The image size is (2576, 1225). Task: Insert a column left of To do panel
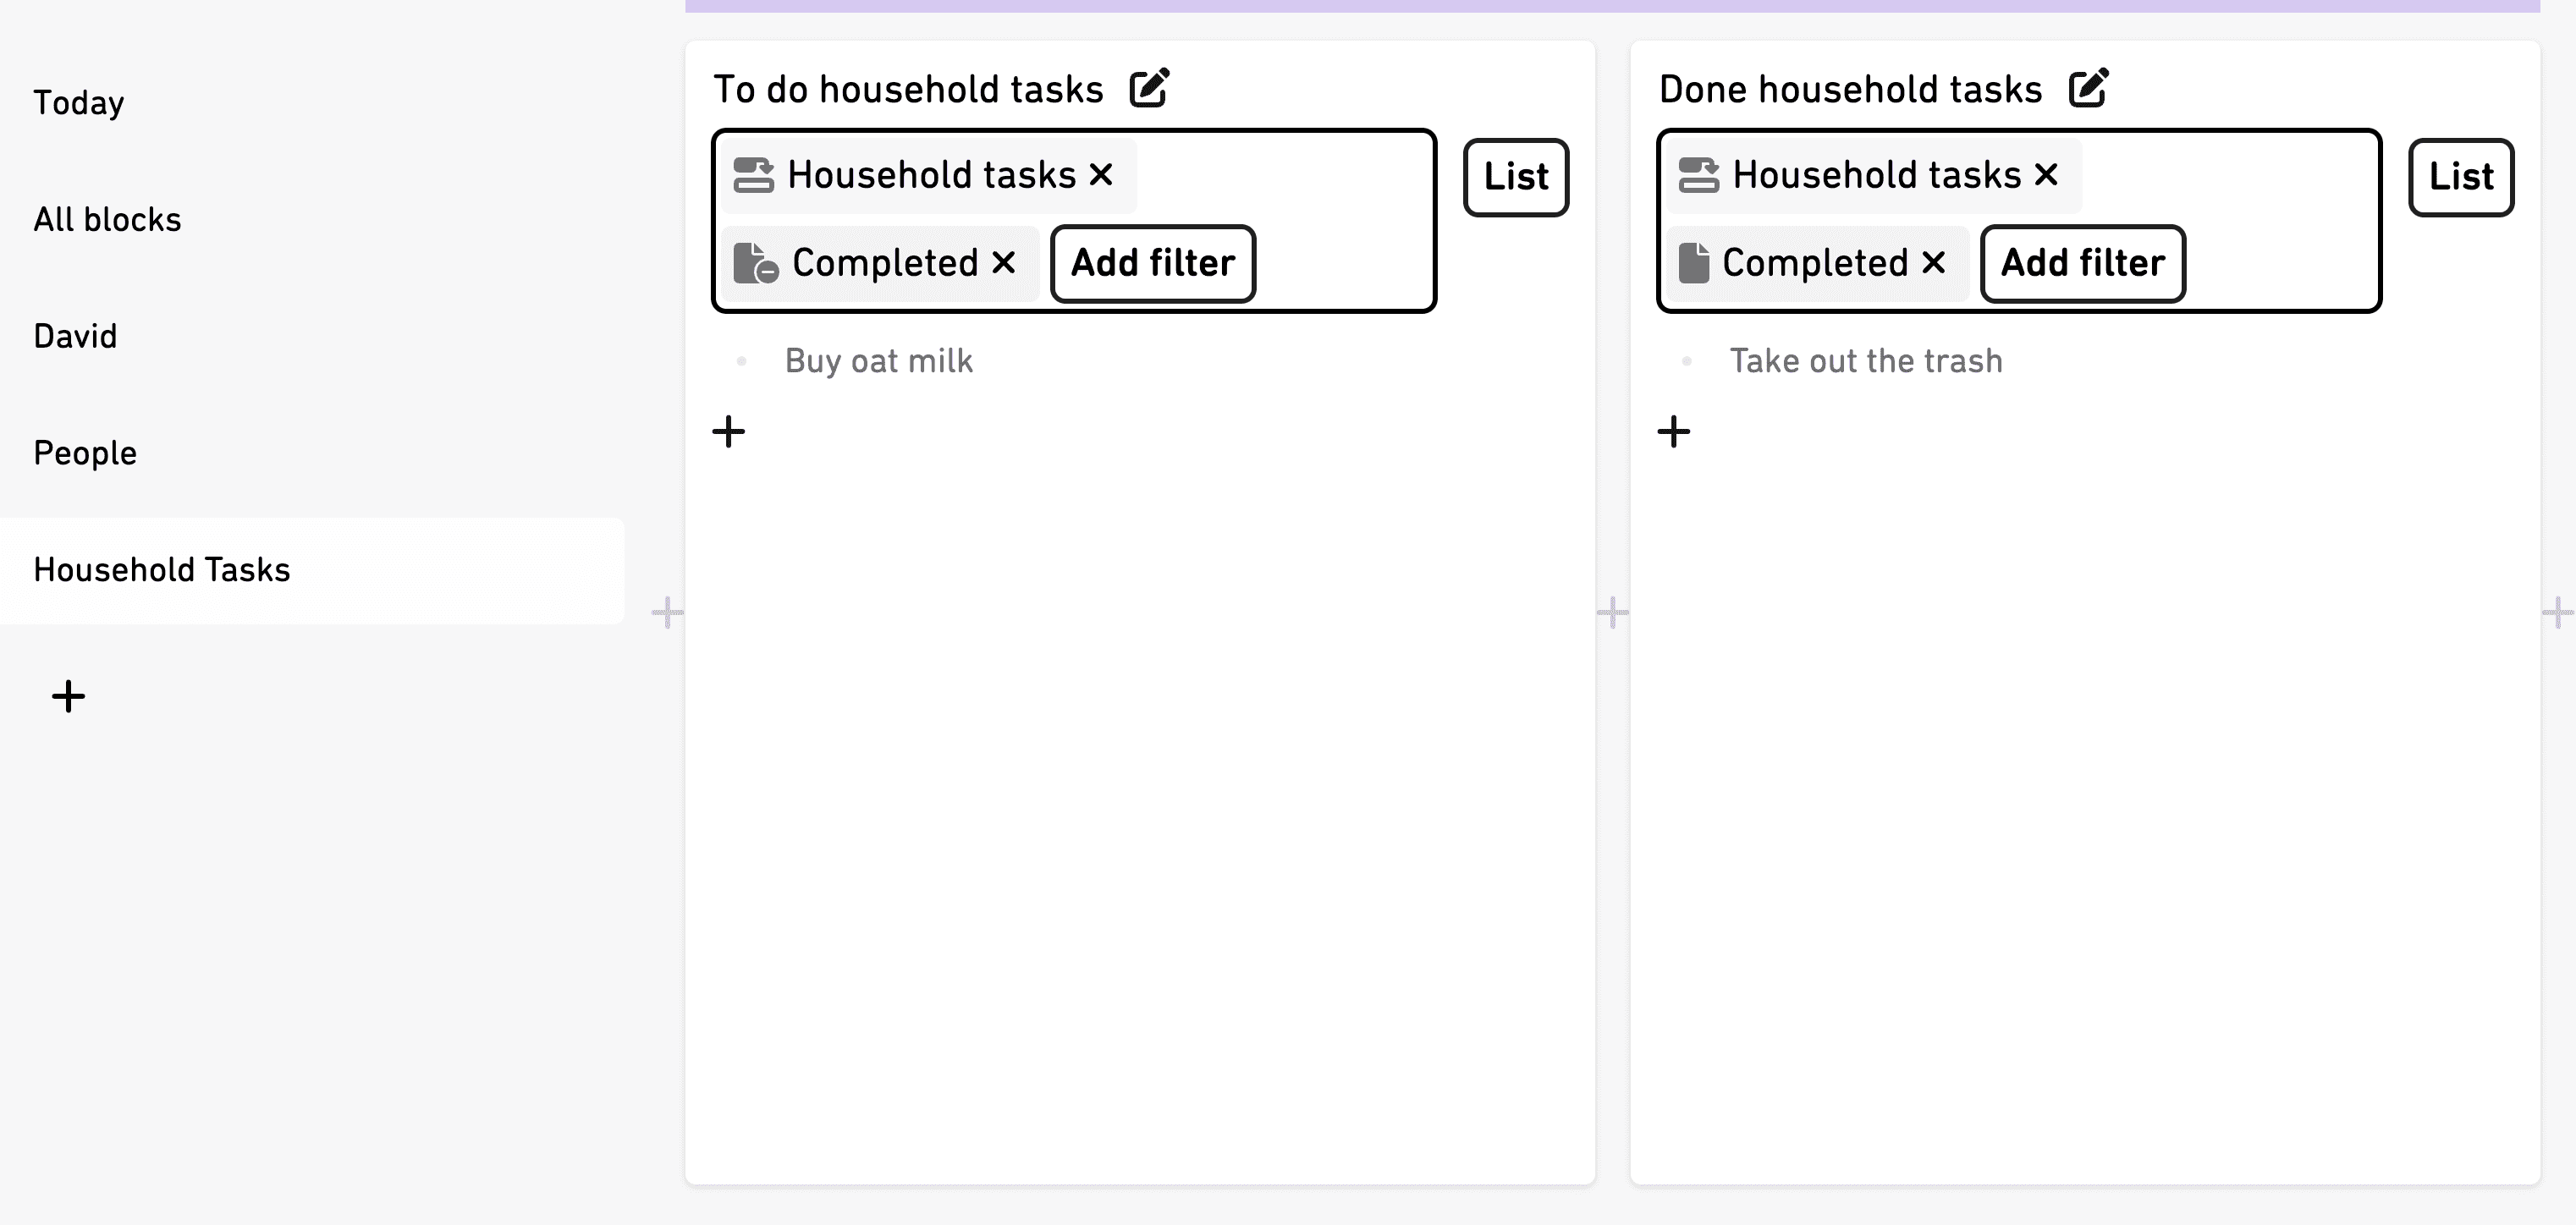[x=667, y=612]
